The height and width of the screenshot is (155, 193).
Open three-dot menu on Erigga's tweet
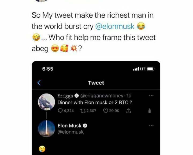pyautogui.click(x=151, y=96)
